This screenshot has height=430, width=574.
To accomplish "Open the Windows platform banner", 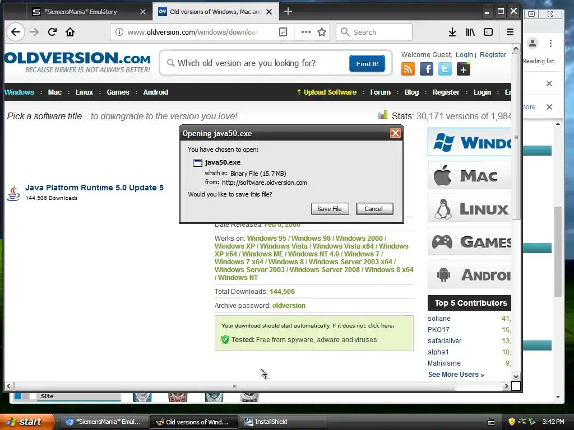I will coord(470,142).
